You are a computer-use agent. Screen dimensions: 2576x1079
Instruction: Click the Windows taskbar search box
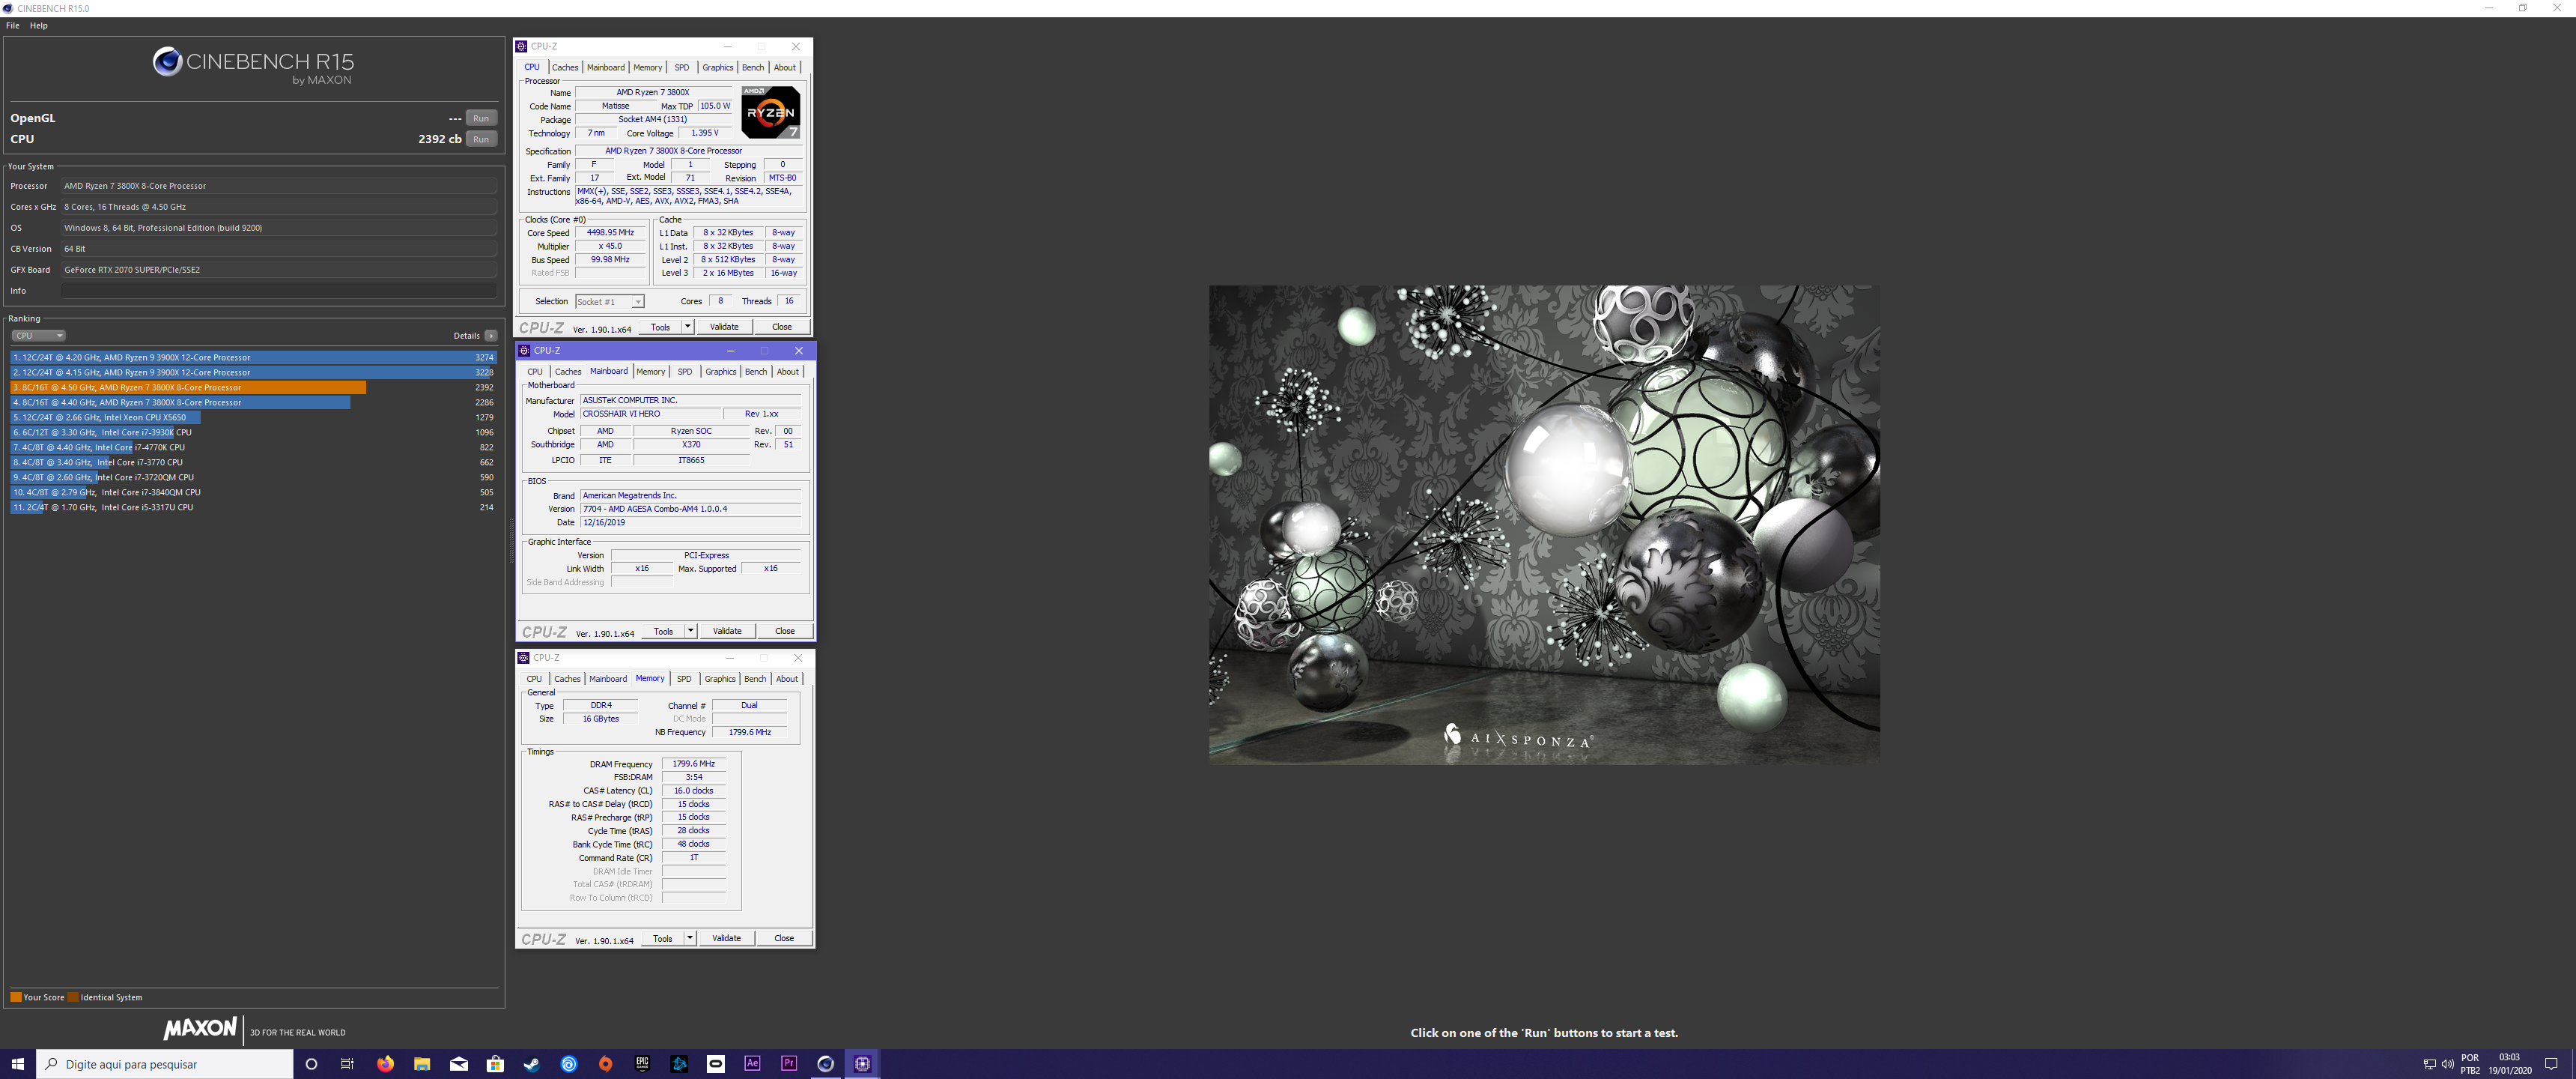165,1064
